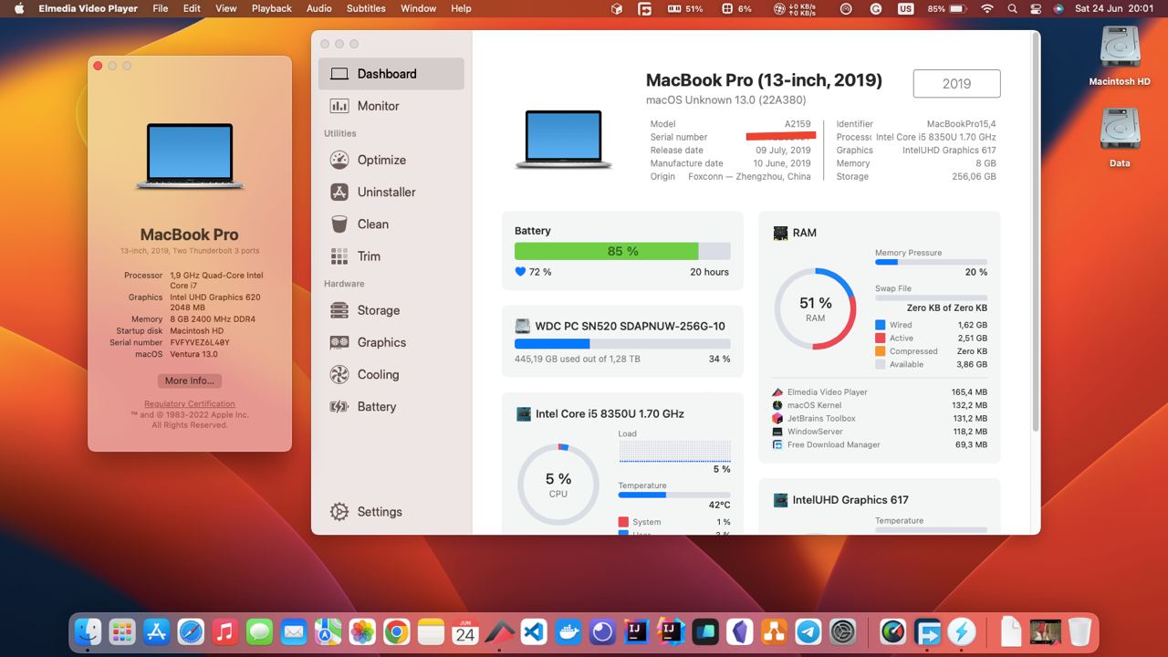
Task: Click More Info in About This Mac
Action: [x=190, y=381]
